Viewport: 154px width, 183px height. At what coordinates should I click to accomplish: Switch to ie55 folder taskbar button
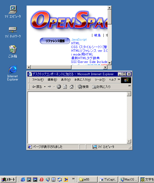(x=88, y=180)
